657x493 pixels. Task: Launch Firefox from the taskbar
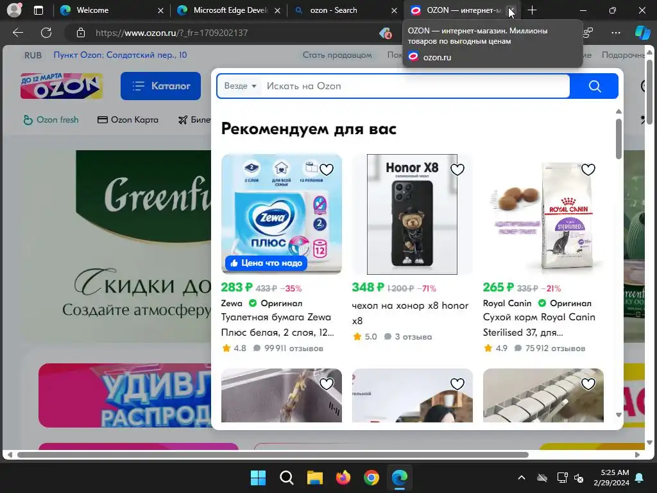(343, 478)
